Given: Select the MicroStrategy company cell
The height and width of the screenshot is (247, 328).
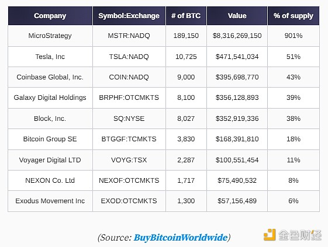Looking at the screenshot, I should click(50, 36).
